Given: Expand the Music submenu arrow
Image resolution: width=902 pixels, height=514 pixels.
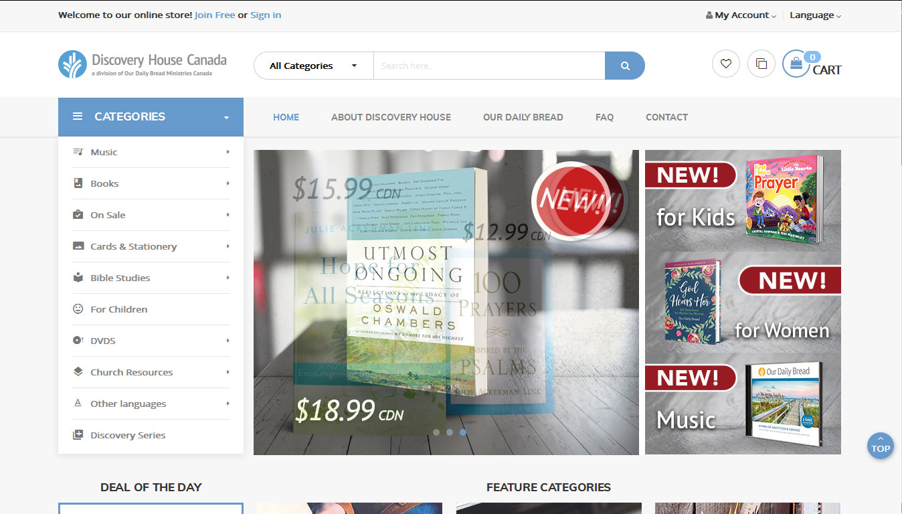Looking at the screenshot, I should click(x=228, y=152).
